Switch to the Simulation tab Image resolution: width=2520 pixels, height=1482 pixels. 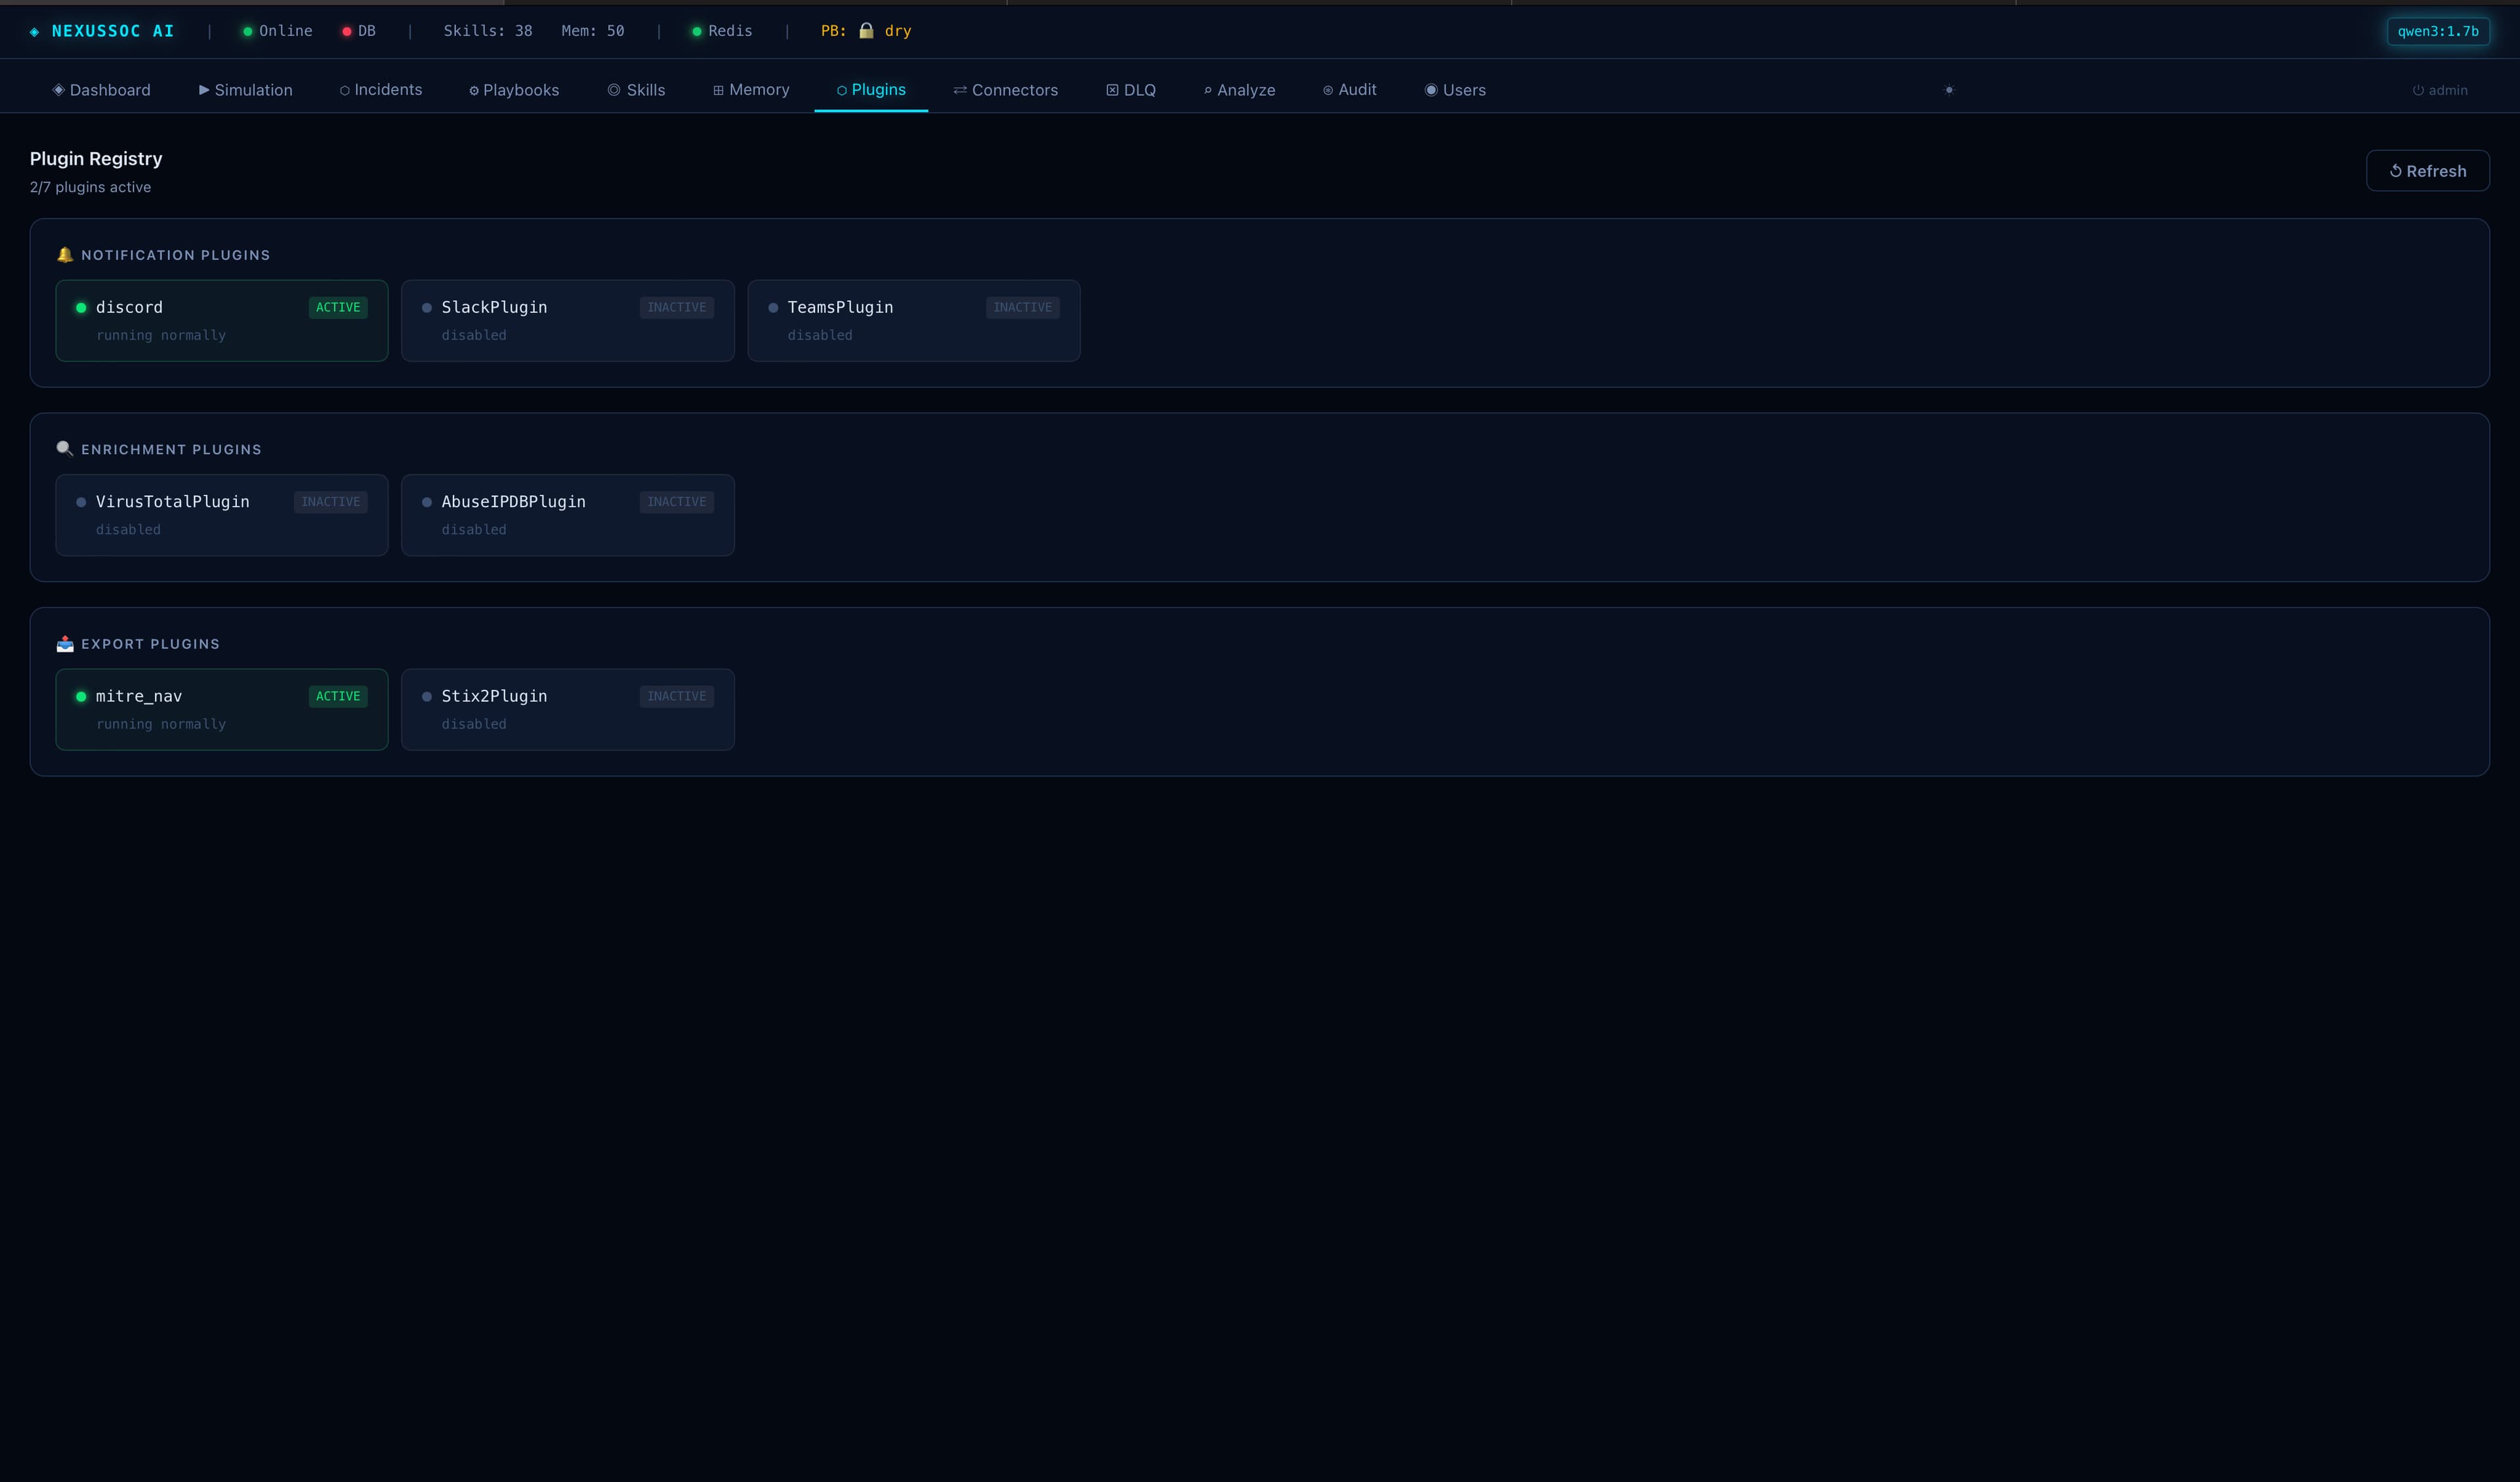click(246, 90)
